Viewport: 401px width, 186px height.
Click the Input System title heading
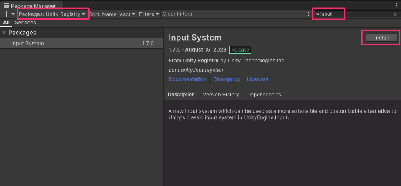pos(195,38)
